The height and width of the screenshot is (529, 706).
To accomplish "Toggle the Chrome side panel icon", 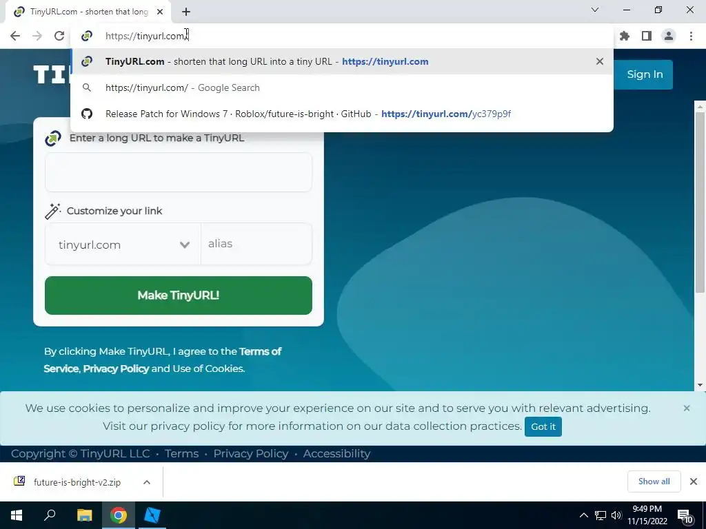I will click(647, 36).
